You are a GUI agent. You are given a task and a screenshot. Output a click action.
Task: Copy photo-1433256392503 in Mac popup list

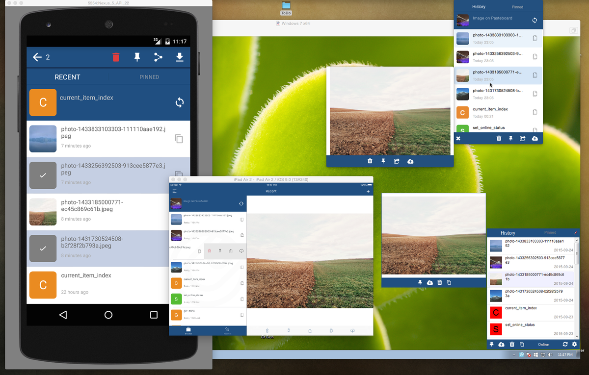click(x=535, y=56)
